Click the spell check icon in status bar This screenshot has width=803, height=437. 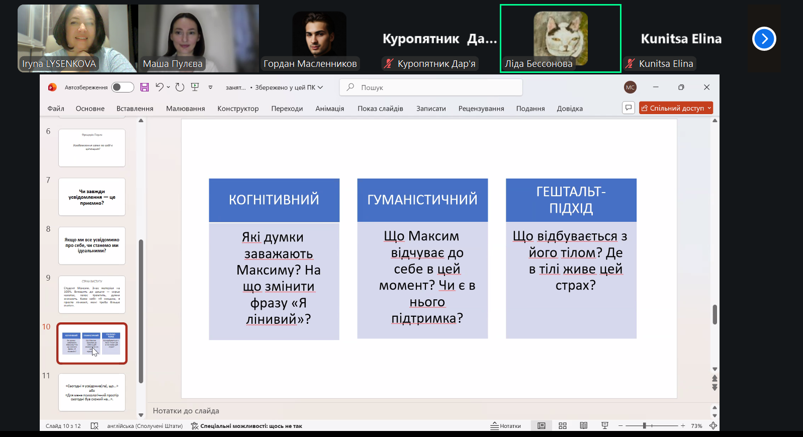point(94,426)
